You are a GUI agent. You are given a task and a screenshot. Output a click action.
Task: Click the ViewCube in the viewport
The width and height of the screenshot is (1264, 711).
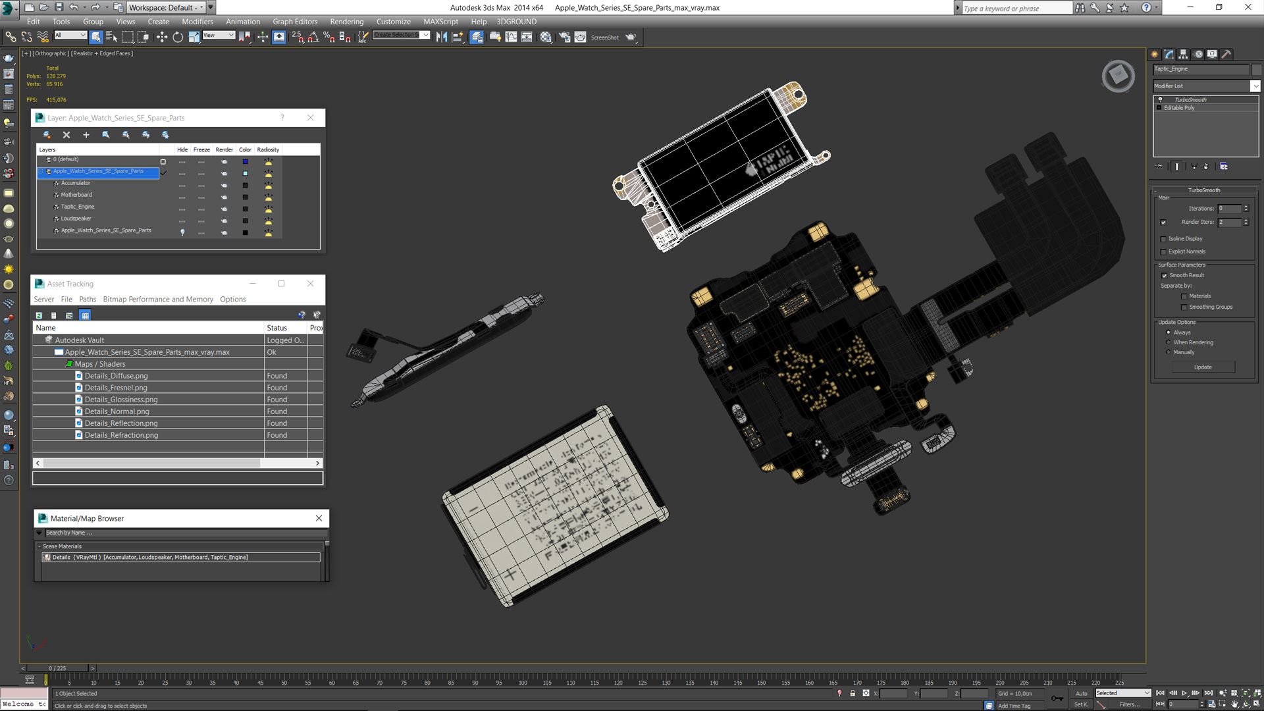1118,76
